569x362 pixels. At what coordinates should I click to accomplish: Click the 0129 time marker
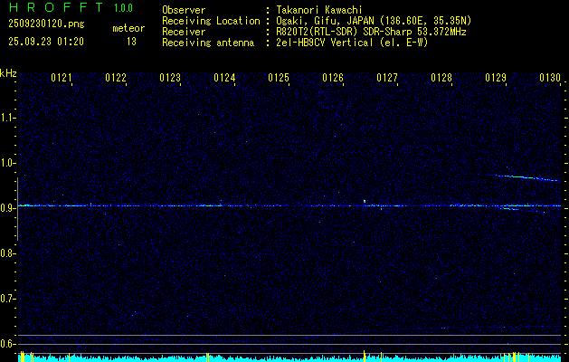(496, 77)
